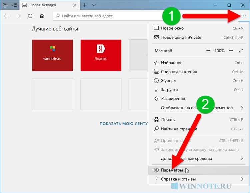Expand Справка и отзывы submenu
Viewport: 250px width, 193px height.
click(199, 179)
